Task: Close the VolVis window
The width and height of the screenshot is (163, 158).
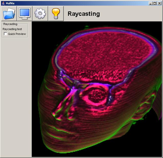Action: pos(159,3)
